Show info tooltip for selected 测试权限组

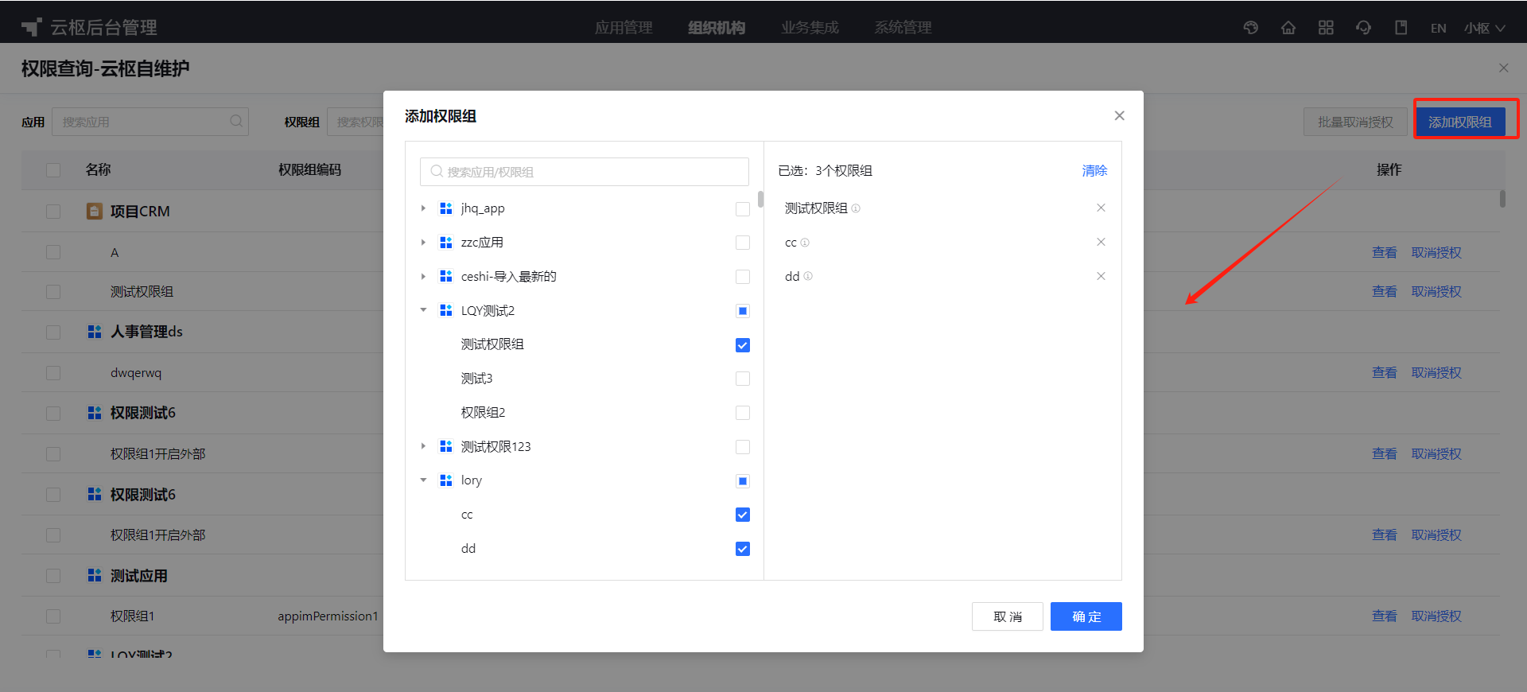[x=856, y=208]
